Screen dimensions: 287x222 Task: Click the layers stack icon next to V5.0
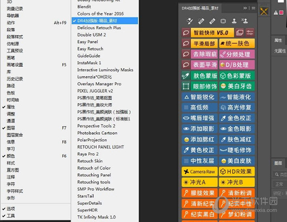240,33
